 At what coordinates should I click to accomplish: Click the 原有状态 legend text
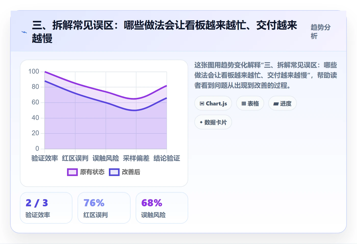92,172
